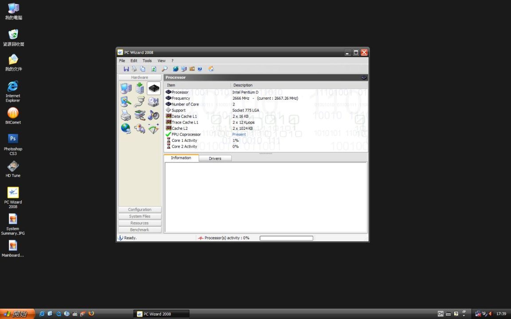Select the black Processor chip icon
This screenshot has height=319, width=511.
point(153,88)
